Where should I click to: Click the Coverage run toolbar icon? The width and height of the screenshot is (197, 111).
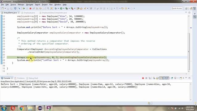click(66, 8)
